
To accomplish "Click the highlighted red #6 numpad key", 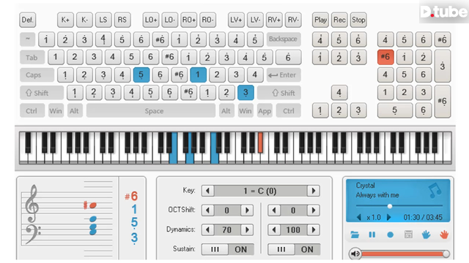I will (x=385, y=57).
